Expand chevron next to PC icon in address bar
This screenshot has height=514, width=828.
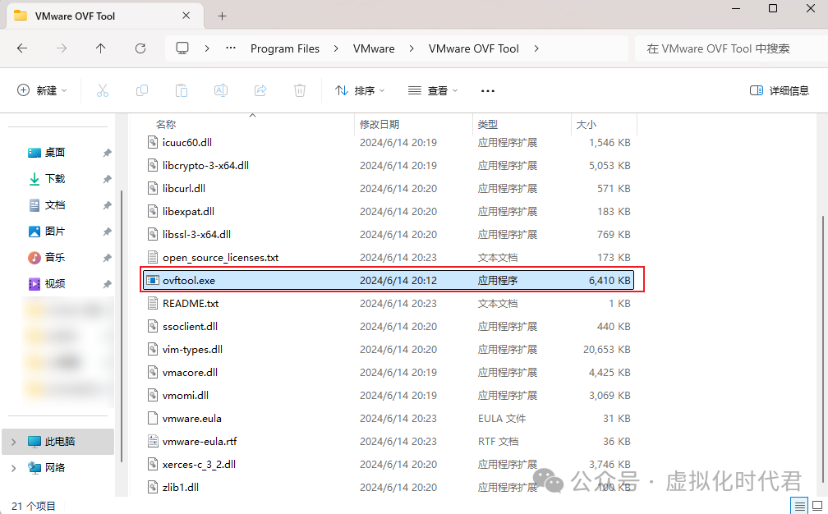pyautogui.click(x=207, y=48)
